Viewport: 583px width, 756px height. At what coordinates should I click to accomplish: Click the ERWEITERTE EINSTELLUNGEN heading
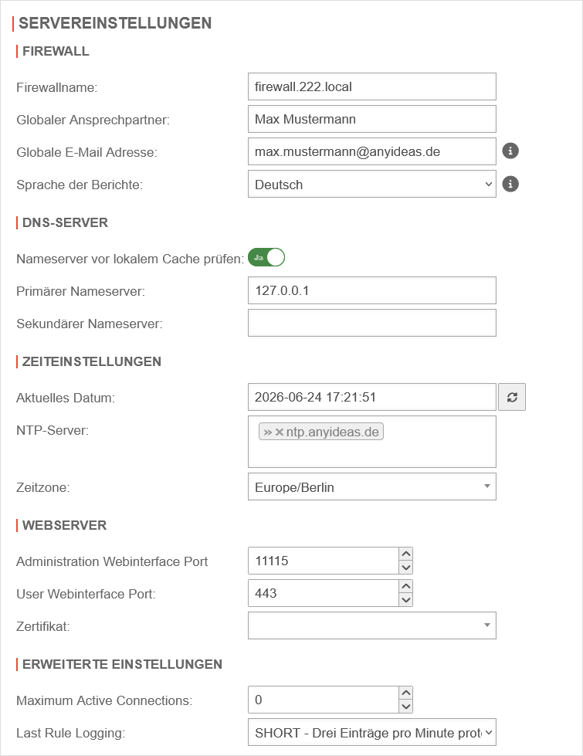click(x=122, y=664)
